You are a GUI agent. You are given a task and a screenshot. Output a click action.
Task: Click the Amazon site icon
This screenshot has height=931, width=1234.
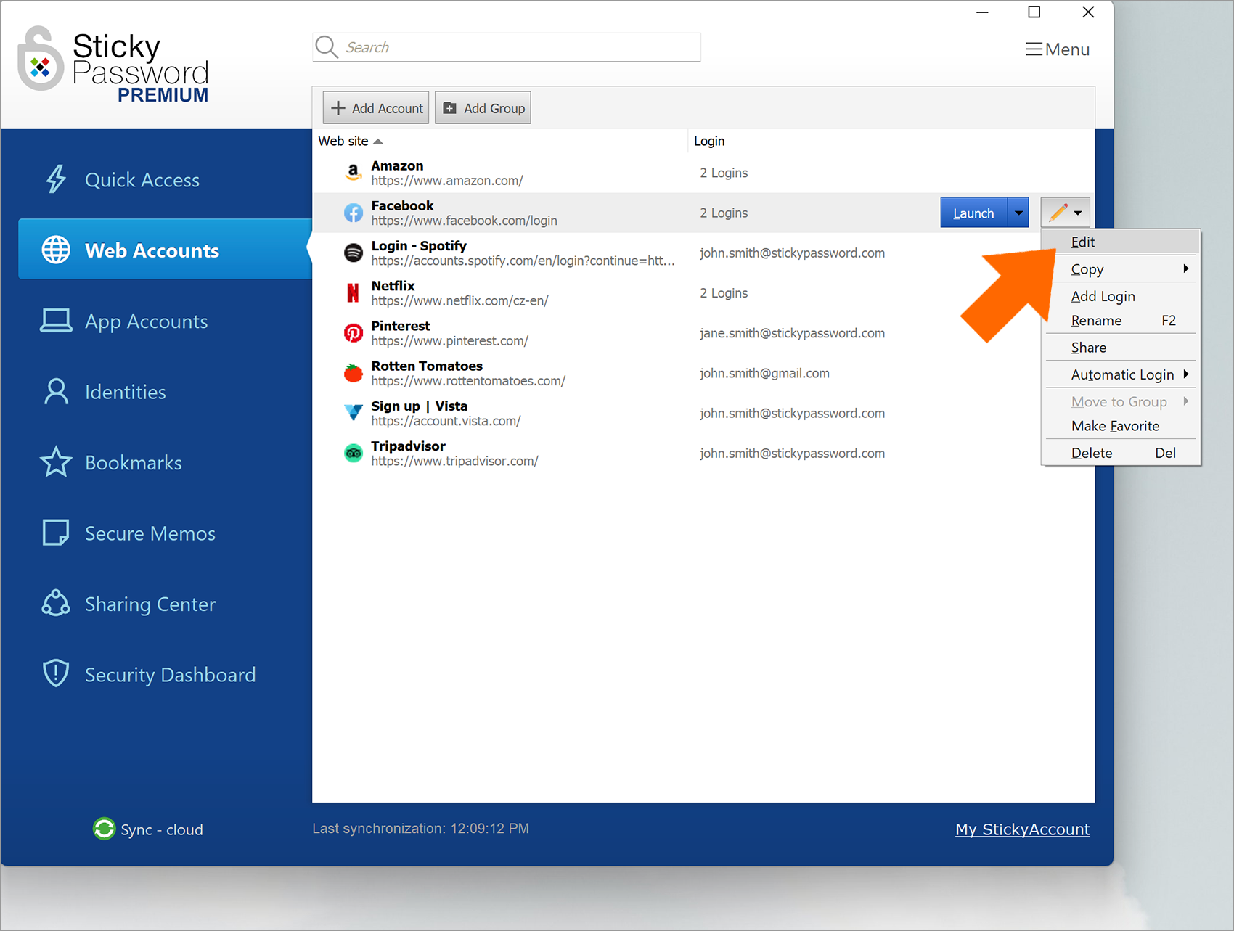click(353, 173)
